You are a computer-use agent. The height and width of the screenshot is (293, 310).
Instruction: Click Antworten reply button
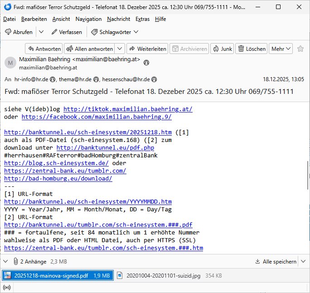coord(44,49)
